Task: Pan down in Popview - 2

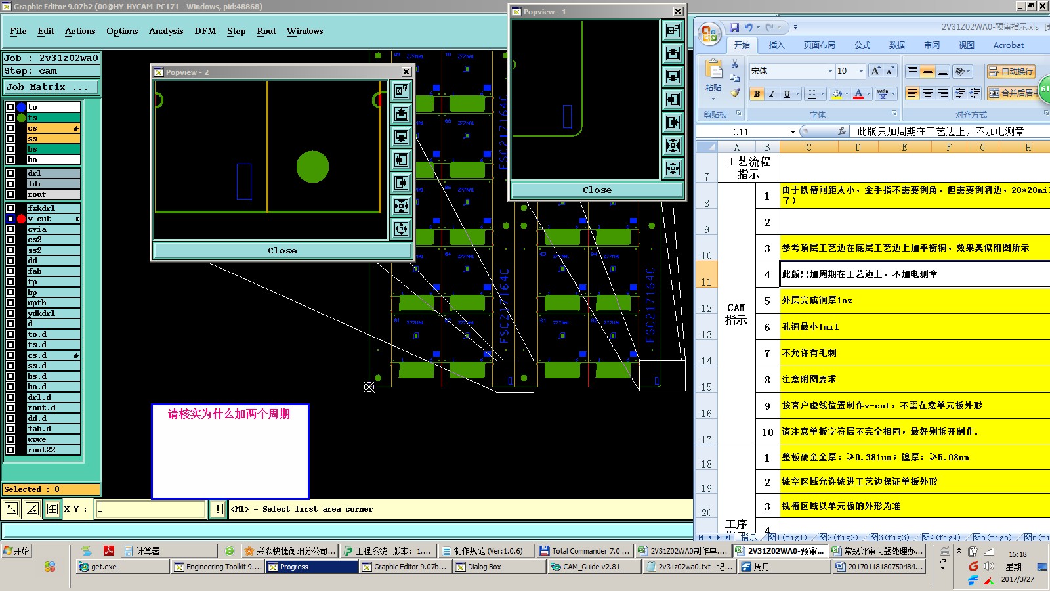Action: pos(402,137)
